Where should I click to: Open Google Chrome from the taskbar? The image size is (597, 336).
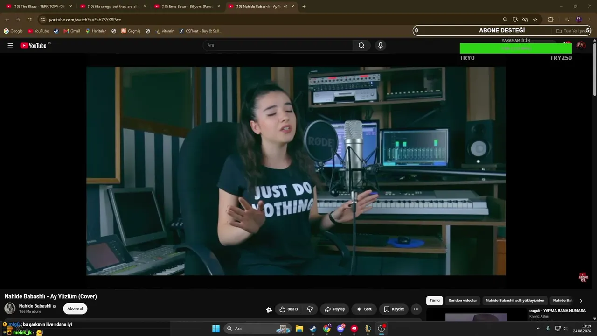point(327,329)
